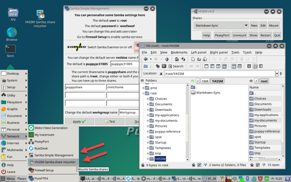The width and height of the screenshot is (291, 182).
Task: Go up to parent directory in Xfe
Action: tap(167, 59)
